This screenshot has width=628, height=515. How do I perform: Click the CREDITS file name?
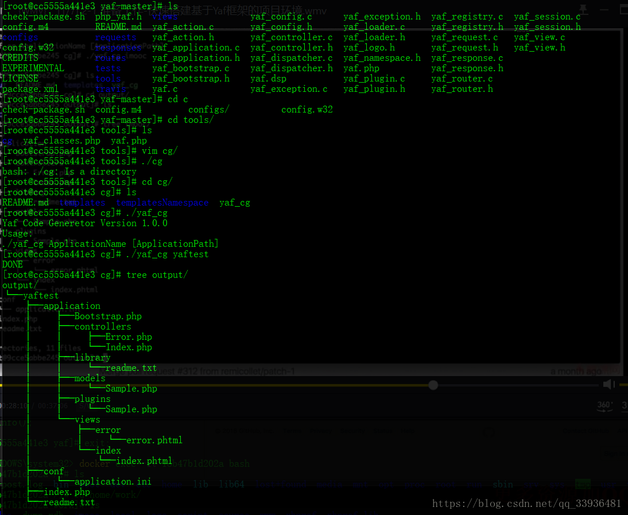(21, 58)
